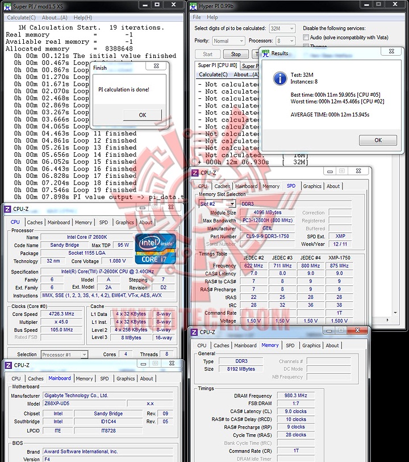Click the Manufacturer Gigabyte Technology field

(x=108, y=396)
